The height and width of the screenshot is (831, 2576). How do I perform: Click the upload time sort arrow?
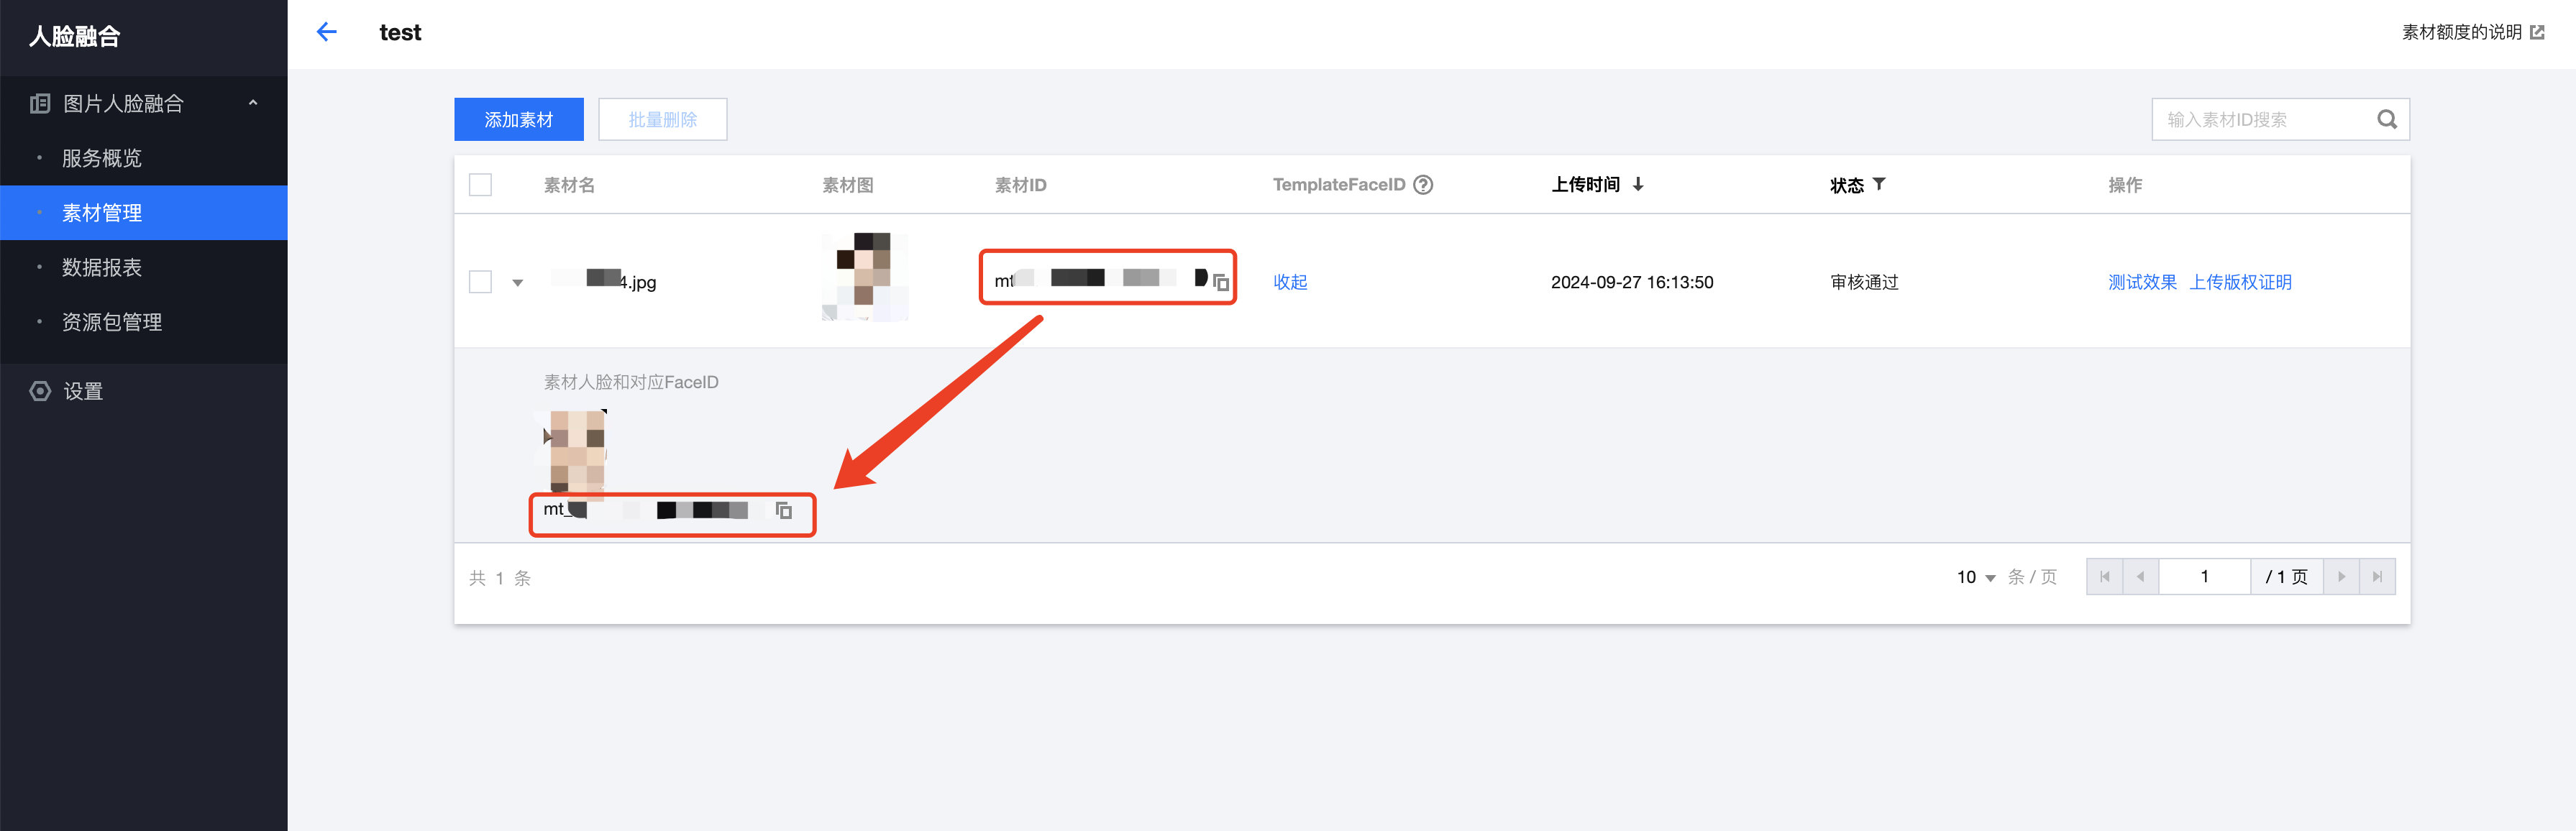pos(1638,185)
